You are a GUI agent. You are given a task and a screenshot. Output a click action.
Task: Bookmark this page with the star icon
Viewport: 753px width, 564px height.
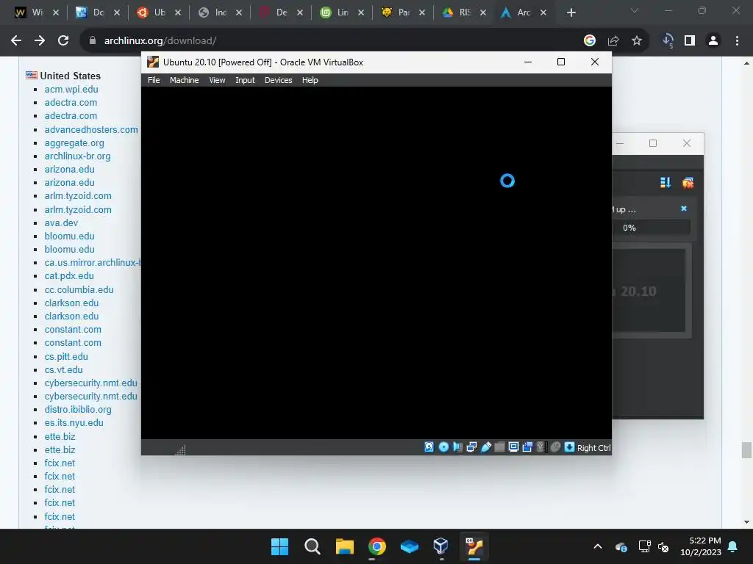[637, 41]
